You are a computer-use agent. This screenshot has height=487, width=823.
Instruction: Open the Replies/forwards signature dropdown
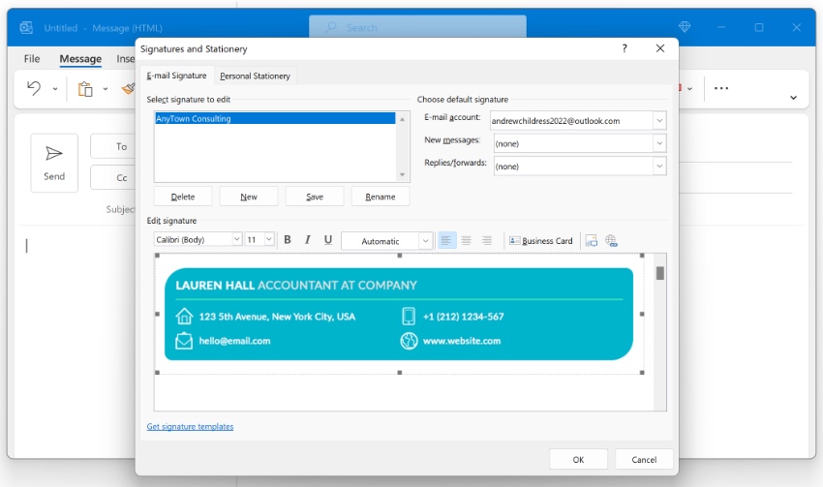(659, 167)
